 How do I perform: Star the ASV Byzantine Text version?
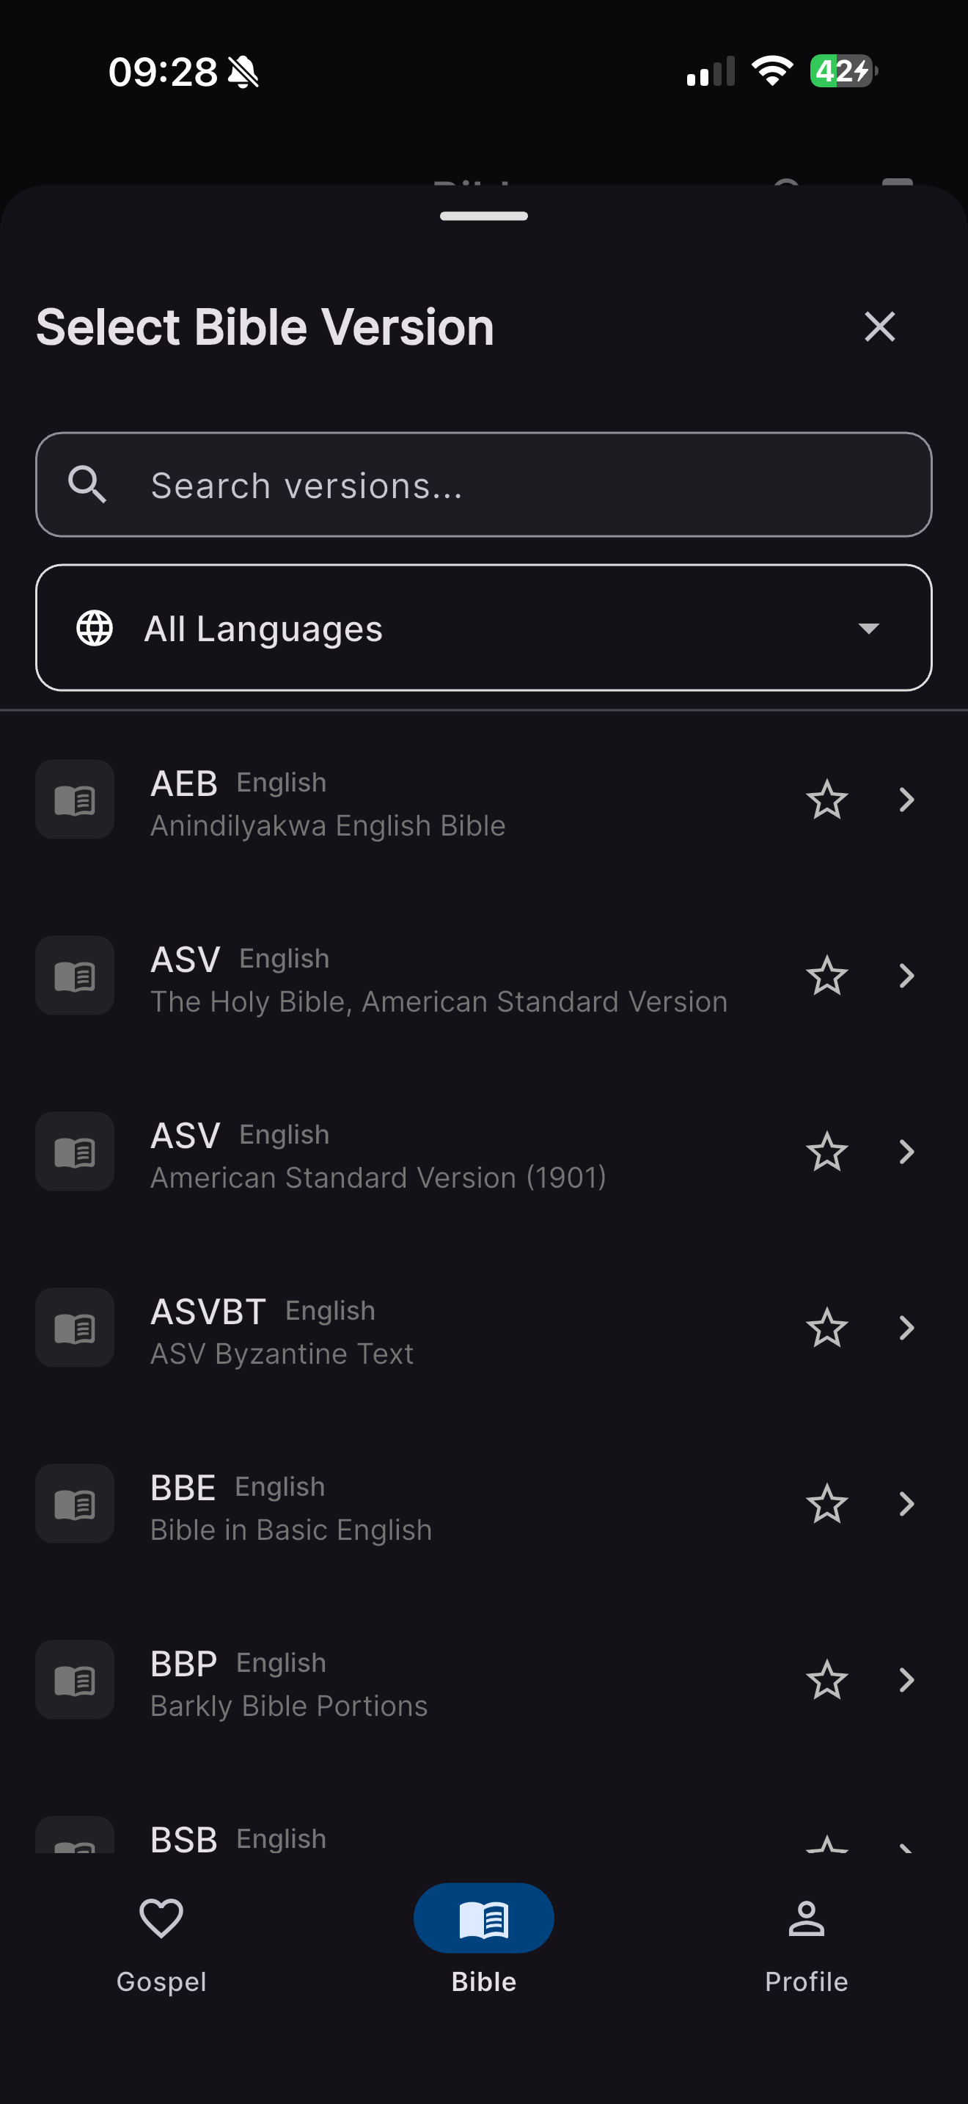click(x=826, y=1328)
